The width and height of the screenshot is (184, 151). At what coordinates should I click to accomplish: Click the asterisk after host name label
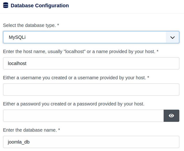(x=158, y=51)
